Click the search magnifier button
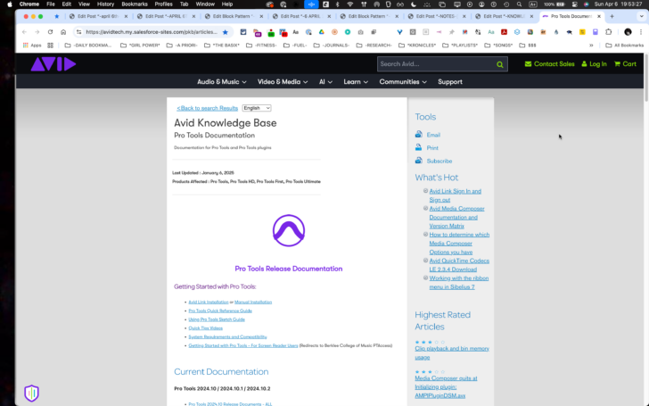Viewport: 649px width, 406px height. 501,64
